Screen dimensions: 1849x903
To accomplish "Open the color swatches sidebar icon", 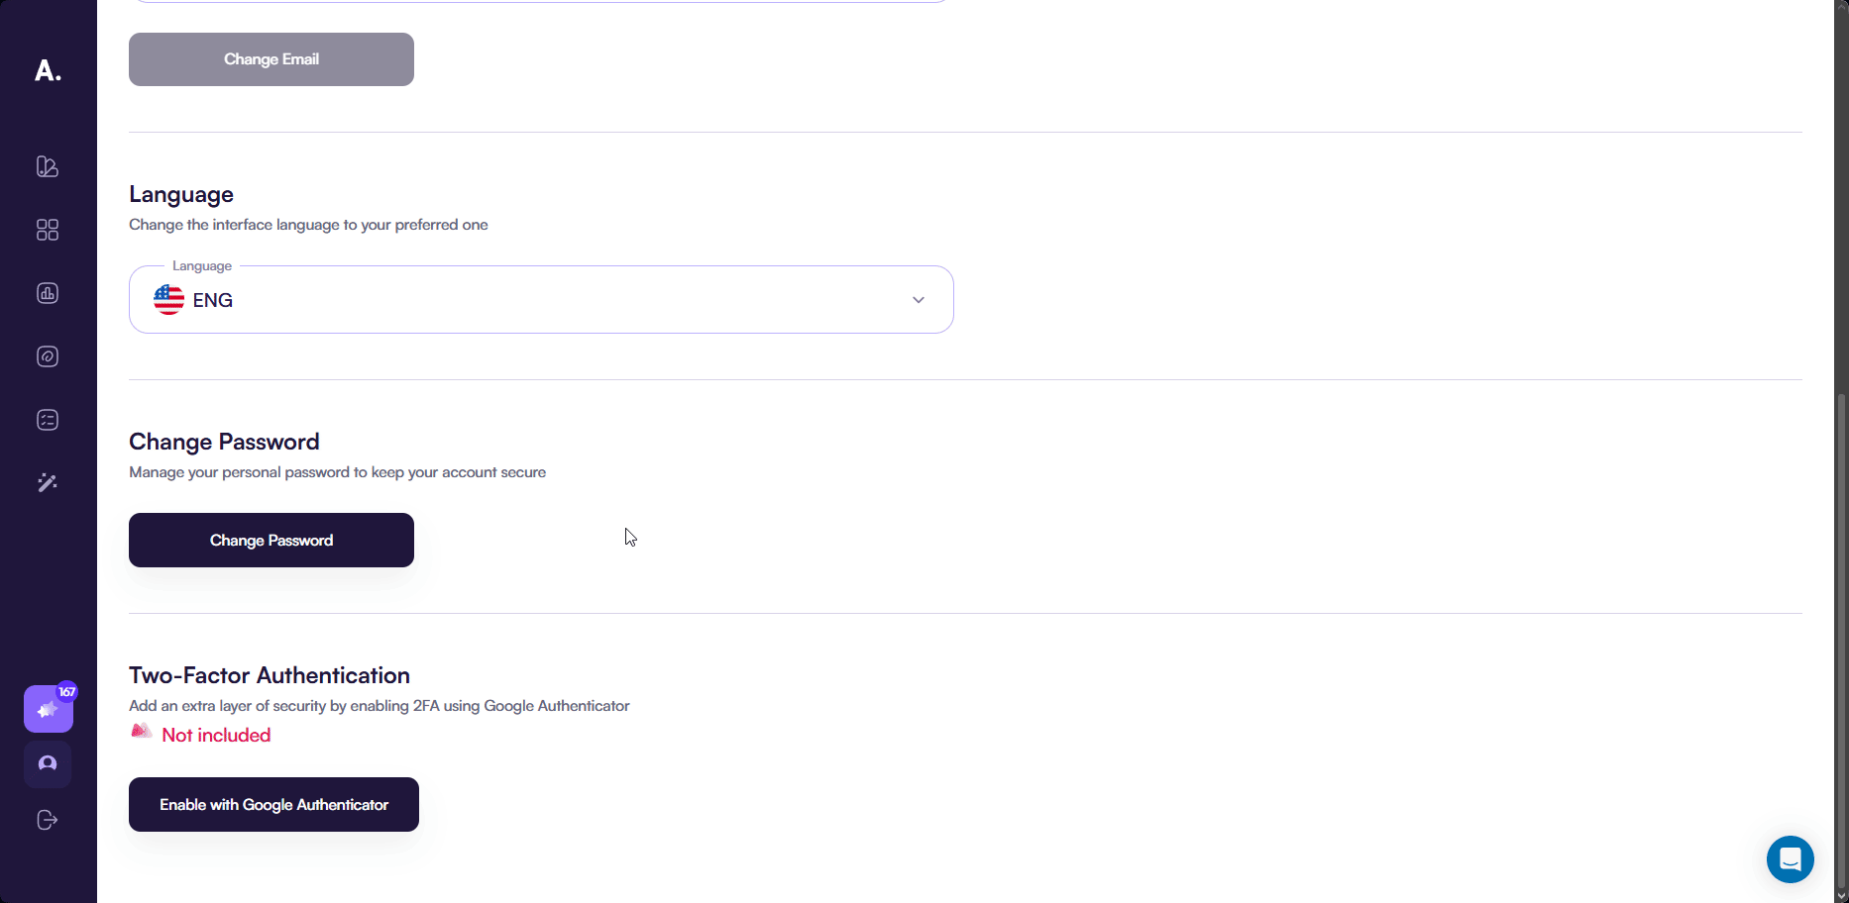I will pyautogui.click(x=48, y=166).
